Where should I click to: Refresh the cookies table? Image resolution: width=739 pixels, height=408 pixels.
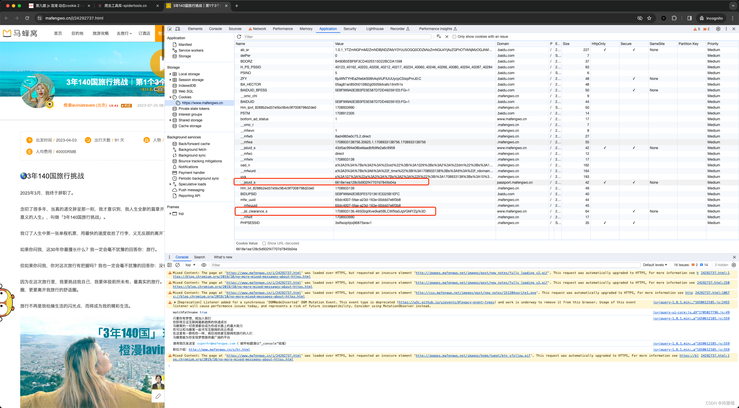[239, 37]
